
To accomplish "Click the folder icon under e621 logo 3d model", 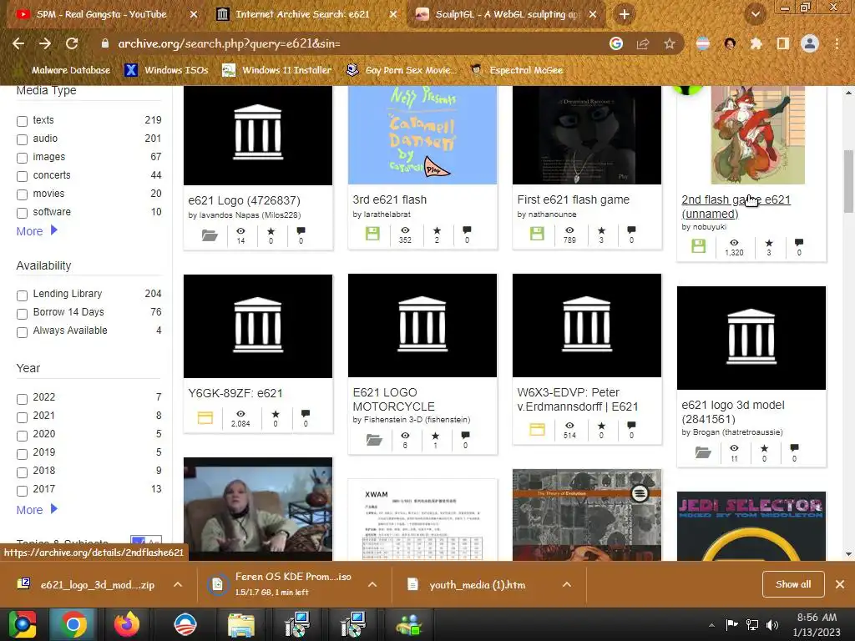I will click(x=703, y=452).
